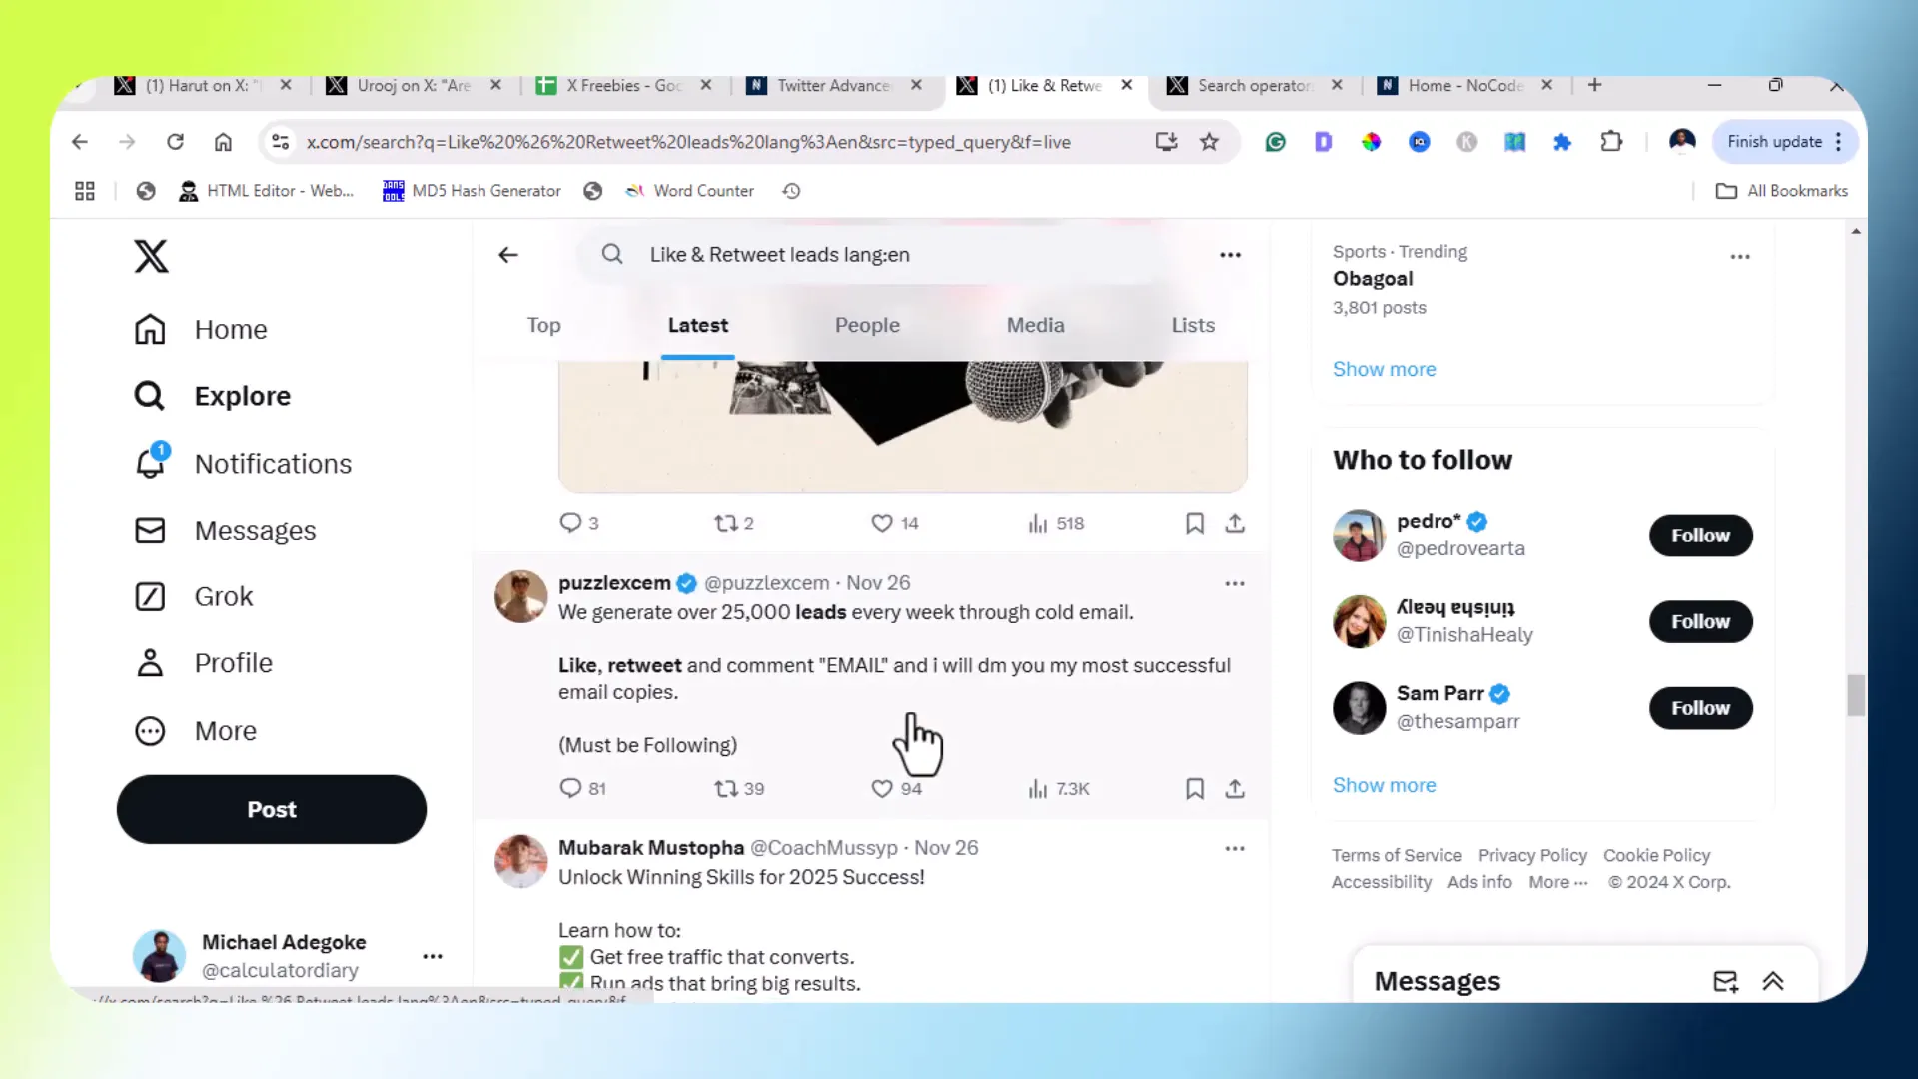
Task: Open the browser Extensions puzzle-outline icon
Action: 1610,142
